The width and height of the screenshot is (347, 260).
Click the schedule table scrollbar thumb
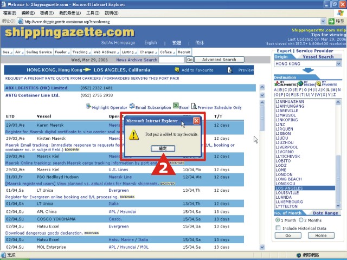(x=262, y=118)
